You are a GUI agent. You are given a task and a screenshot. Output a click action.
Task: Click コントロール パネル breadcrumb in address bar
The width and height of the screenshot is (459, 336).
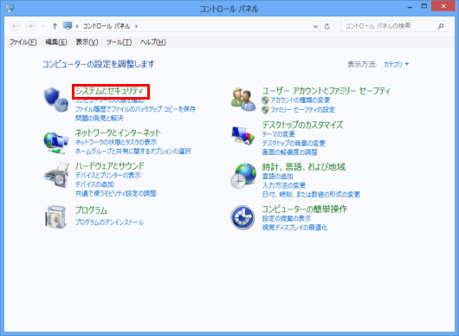tap(107, 26)
